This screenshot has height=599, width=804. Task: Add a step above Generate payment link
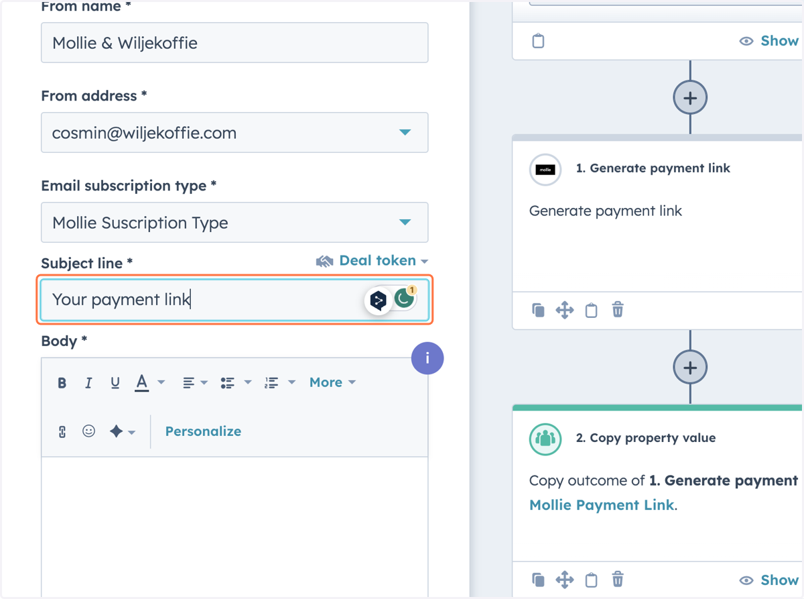(x=690, y=98)
